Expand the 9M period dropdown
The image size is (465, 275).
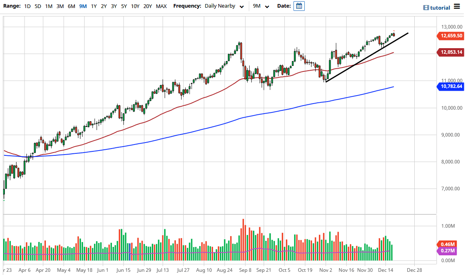pyautogui.click(x=261, y=6)
